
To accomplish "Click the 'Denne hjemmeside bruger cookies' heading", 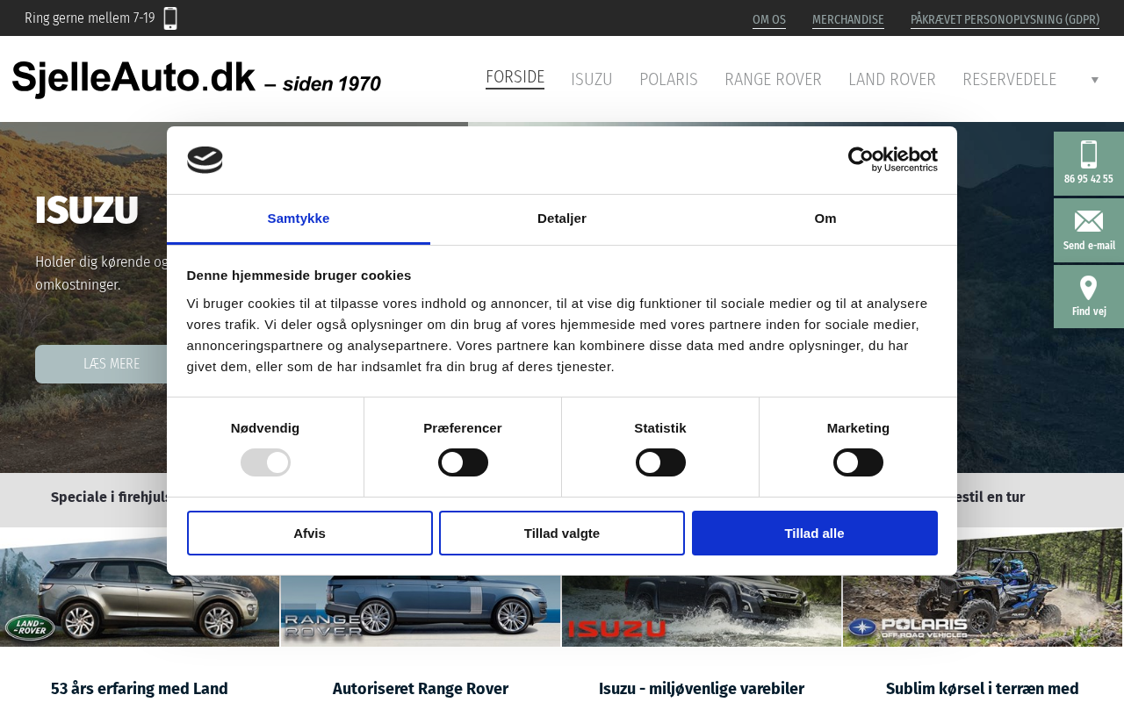I will click(299, 276).
